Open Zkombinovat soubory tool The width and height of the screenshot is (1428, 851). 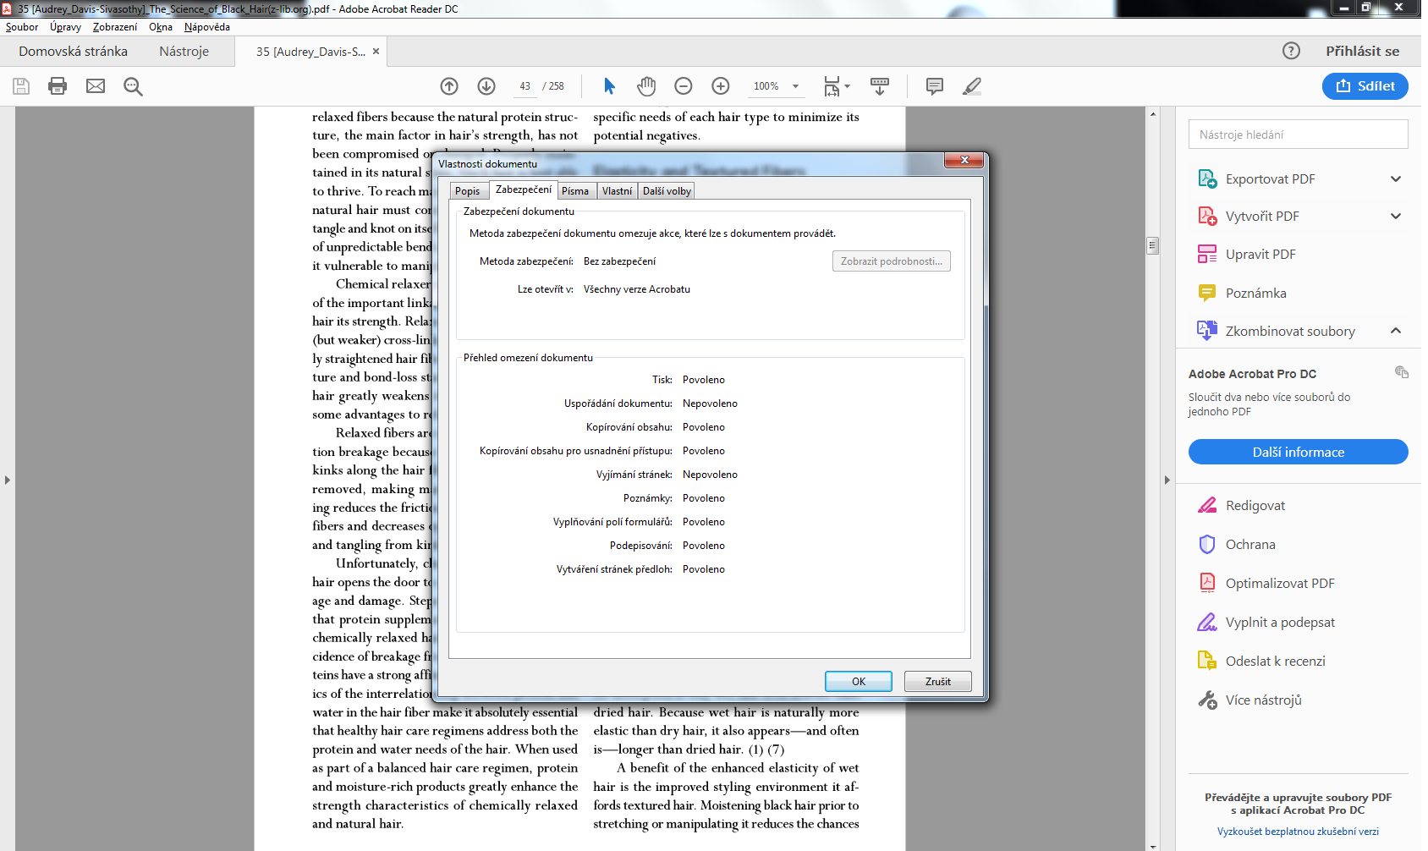(x=1290, y=332)
